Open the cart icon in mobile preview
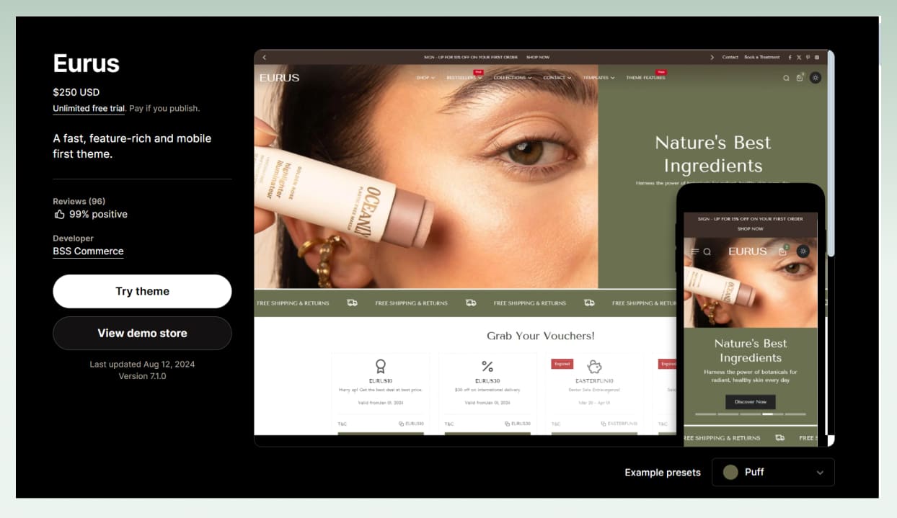Viewport: 897px width, 518px height. point(783,251)
